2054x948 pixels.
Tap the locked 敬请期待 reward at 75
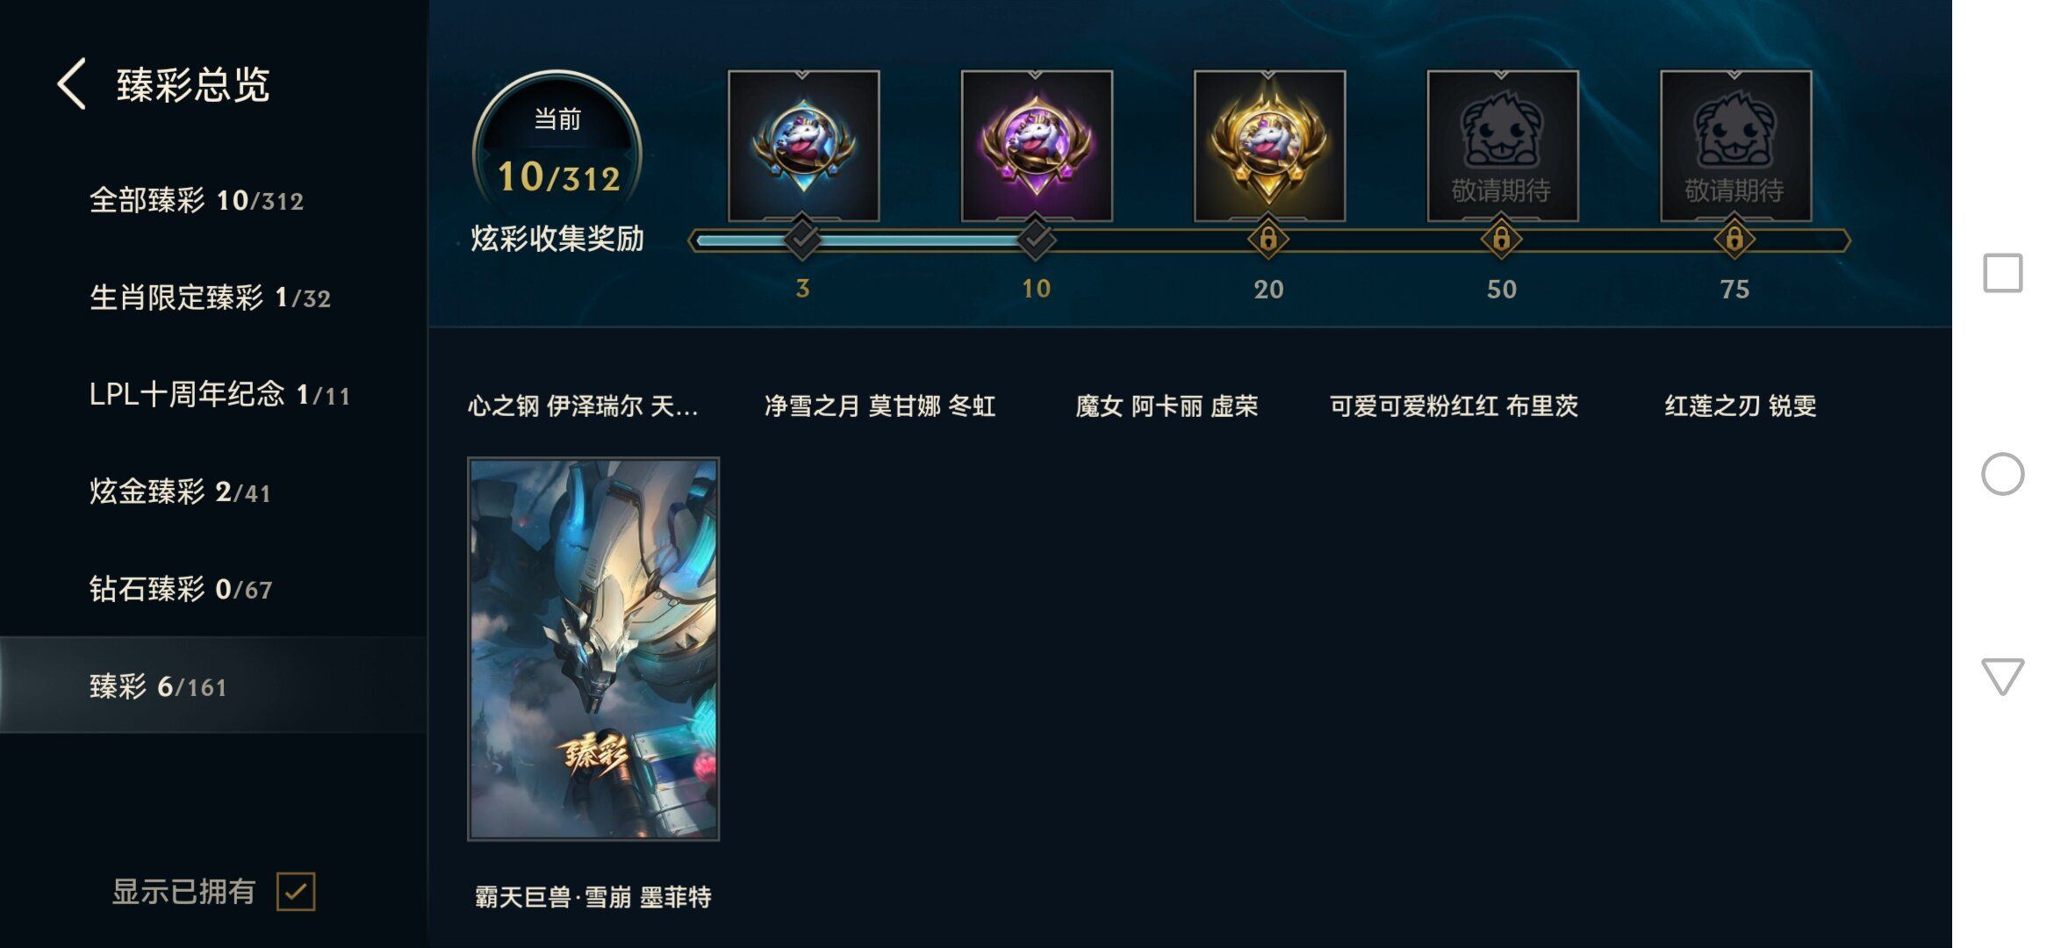point(1735,146)
